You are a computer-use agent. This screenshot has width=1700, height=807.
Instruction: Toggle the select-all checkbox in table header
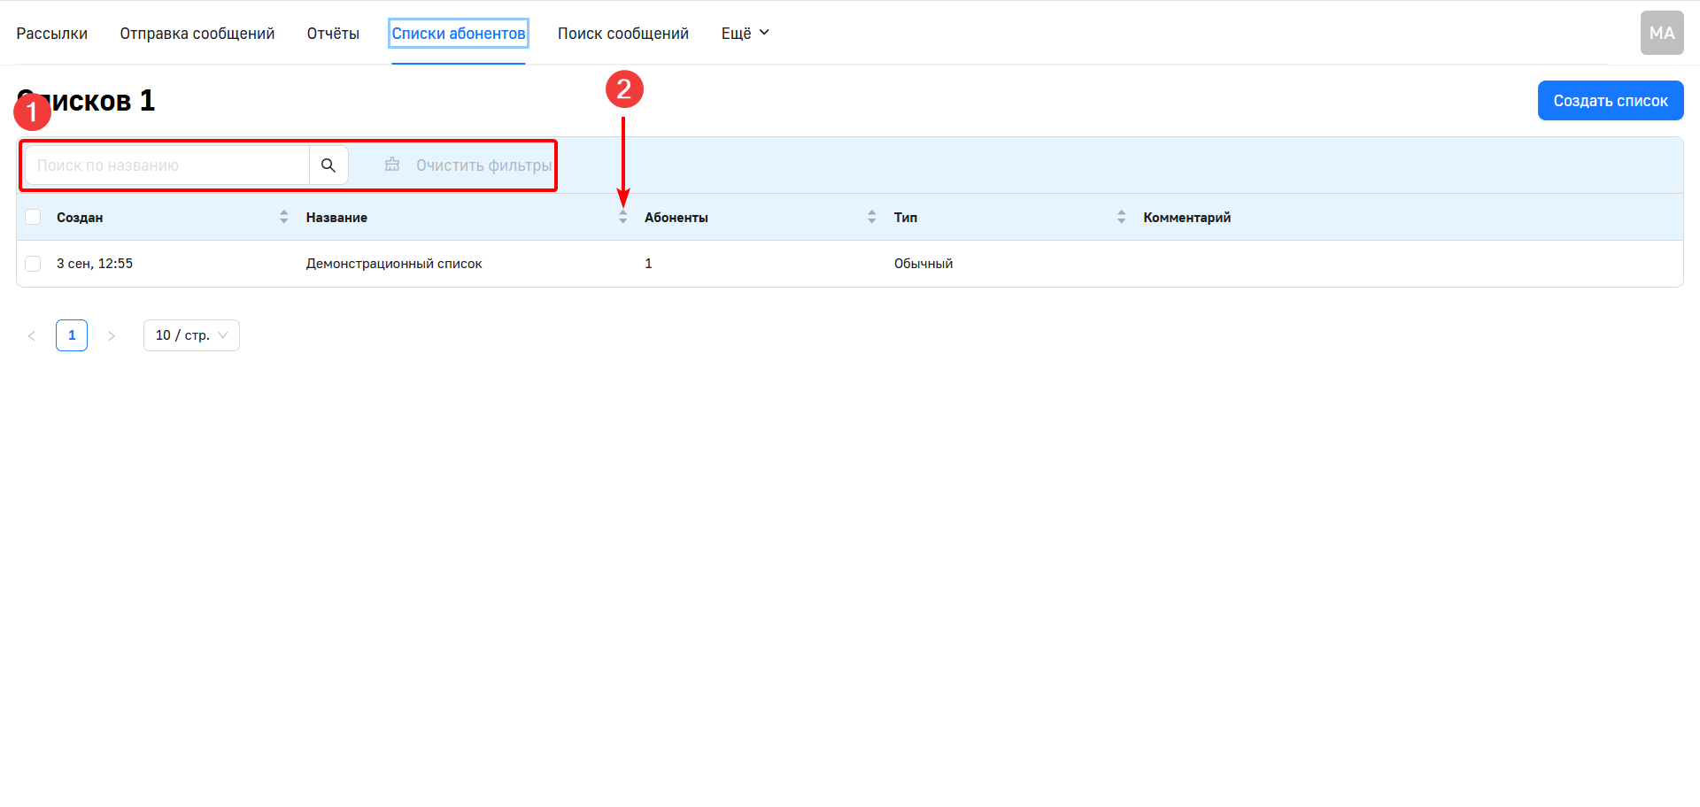click(34, 217)
